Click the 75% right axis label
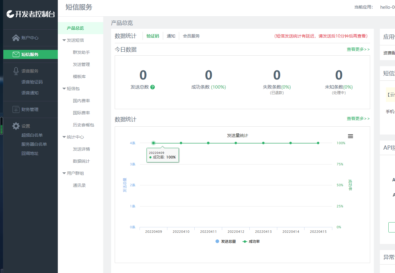 [340, 164]
